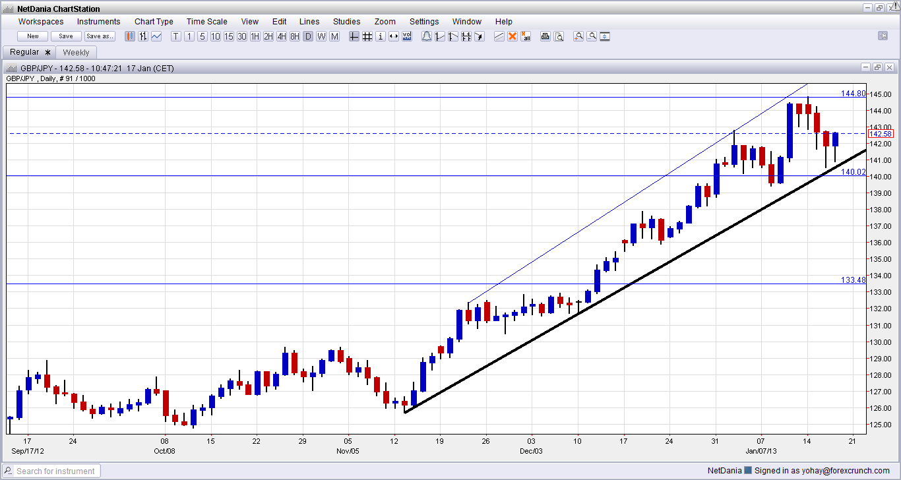Click the print chart icon
Screen dimensions: 901x480
point(545,36)
